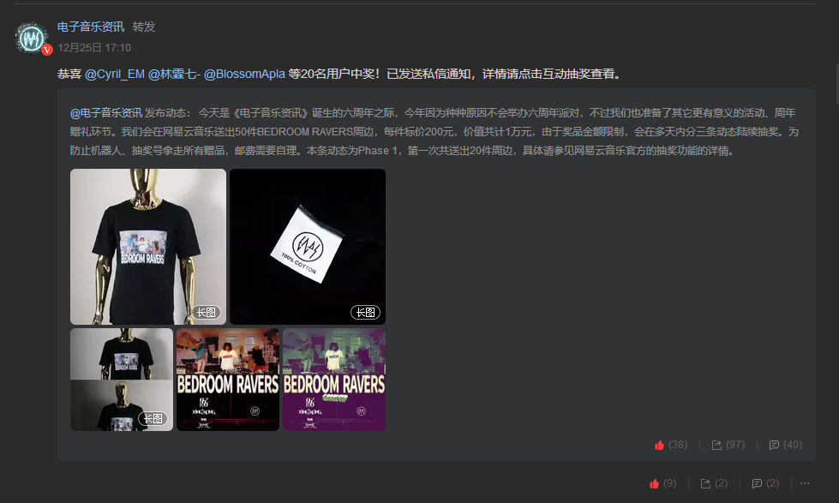Click the page scrollbar thumb at right edge
The image size is (839, 503).
pyautogui.click(x=837, y=83)
